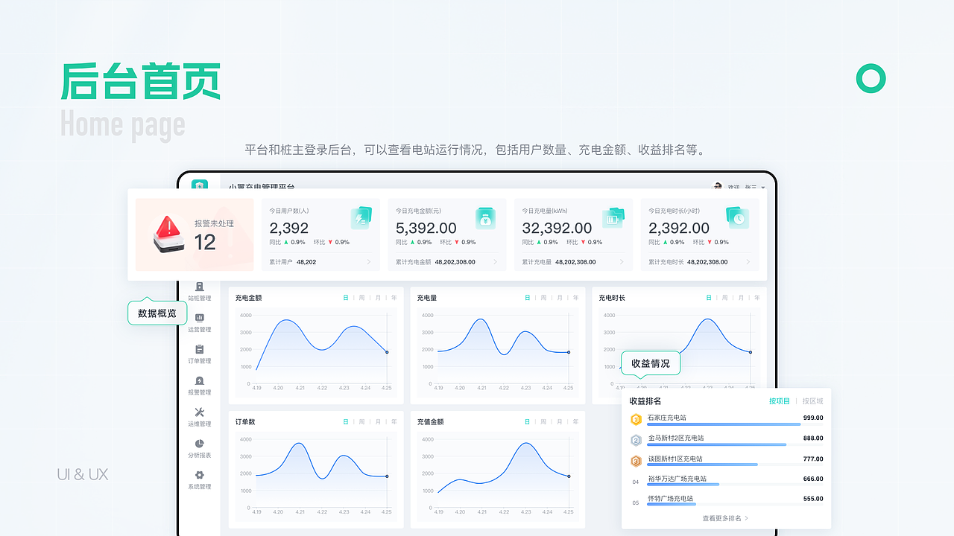
Task: Open 站桩管理 in the sidebar
Action: pyautogui.click(x=199, y=290)
